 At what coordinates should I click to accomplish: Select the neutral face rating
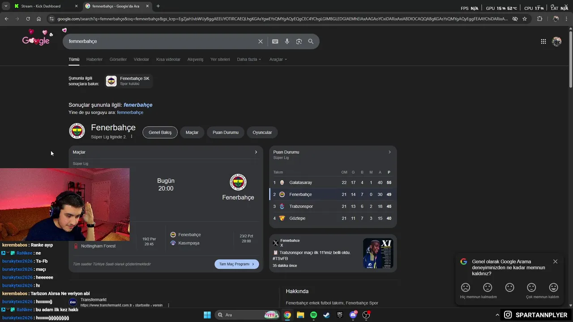click(509, 287)
